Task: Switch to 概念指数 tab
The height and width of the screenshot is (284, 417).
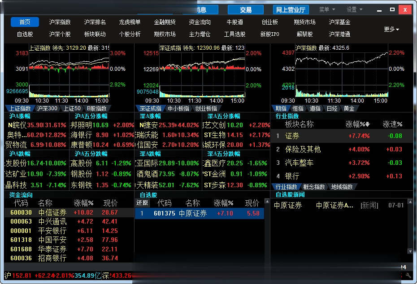Action: click(314, 187)
